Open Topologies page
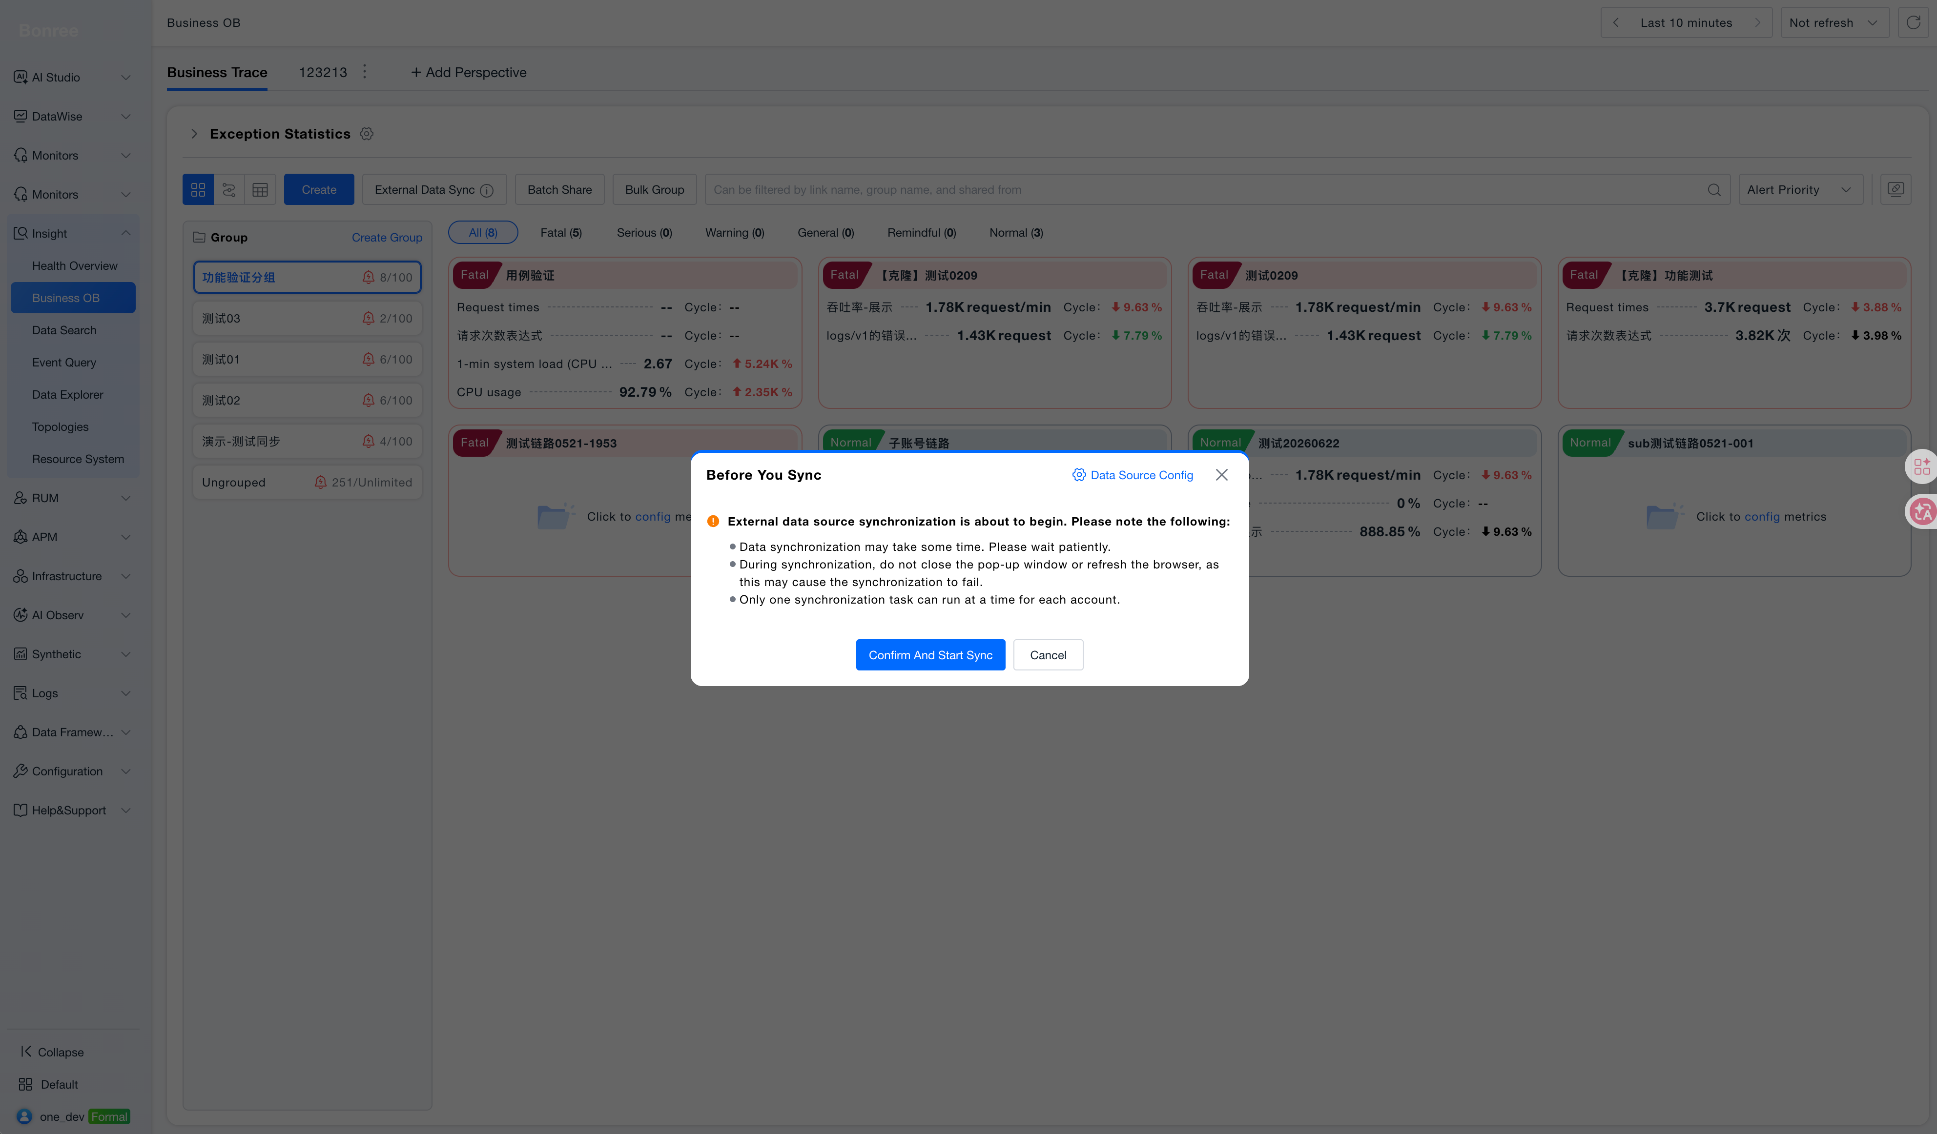1937x1134 pixels. (60, 426)
